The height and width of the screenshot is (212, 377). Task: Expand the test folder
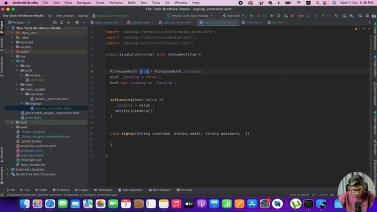[x=12, y=122]
